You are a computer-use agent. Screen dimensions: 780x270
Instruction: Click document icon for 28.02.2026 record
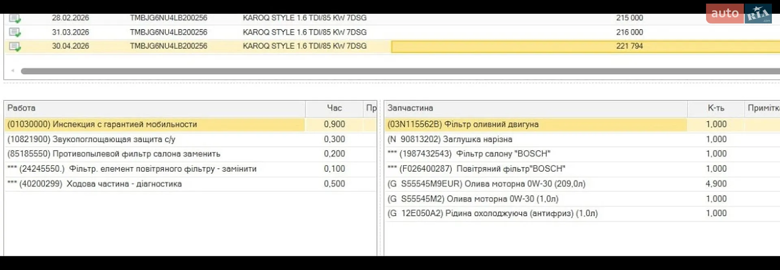tap(15, 18)
